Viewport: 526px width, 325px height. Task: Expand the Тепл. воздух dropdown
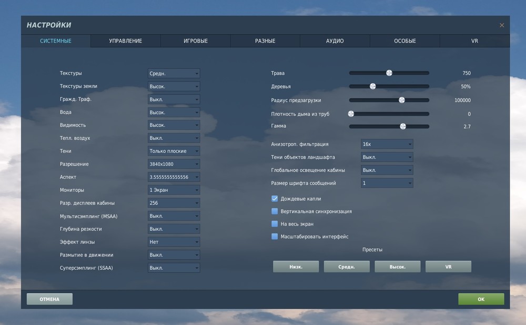174,138
